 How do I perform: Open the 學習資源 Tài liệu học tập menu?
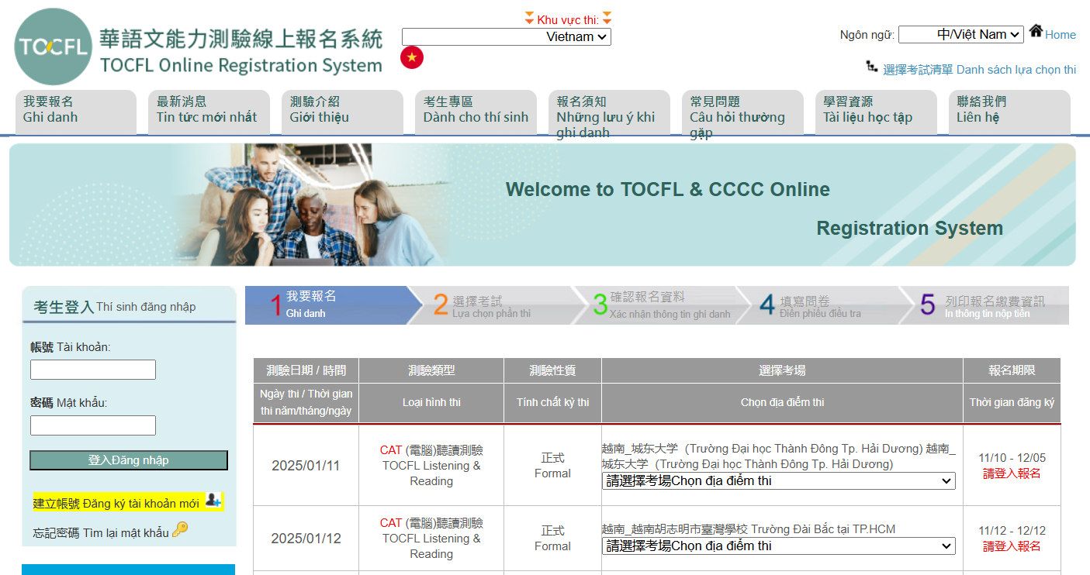click(x=877, y=112)
